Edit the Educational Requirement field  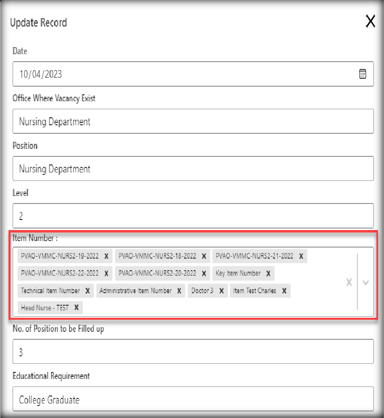tap(193, 399)
